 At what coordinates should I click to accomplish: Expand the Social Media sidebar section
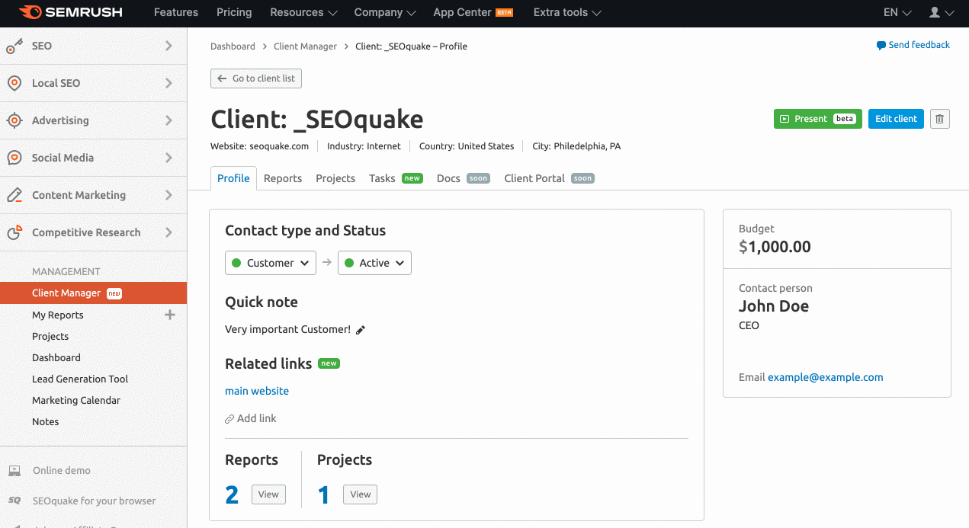[168, 158]
